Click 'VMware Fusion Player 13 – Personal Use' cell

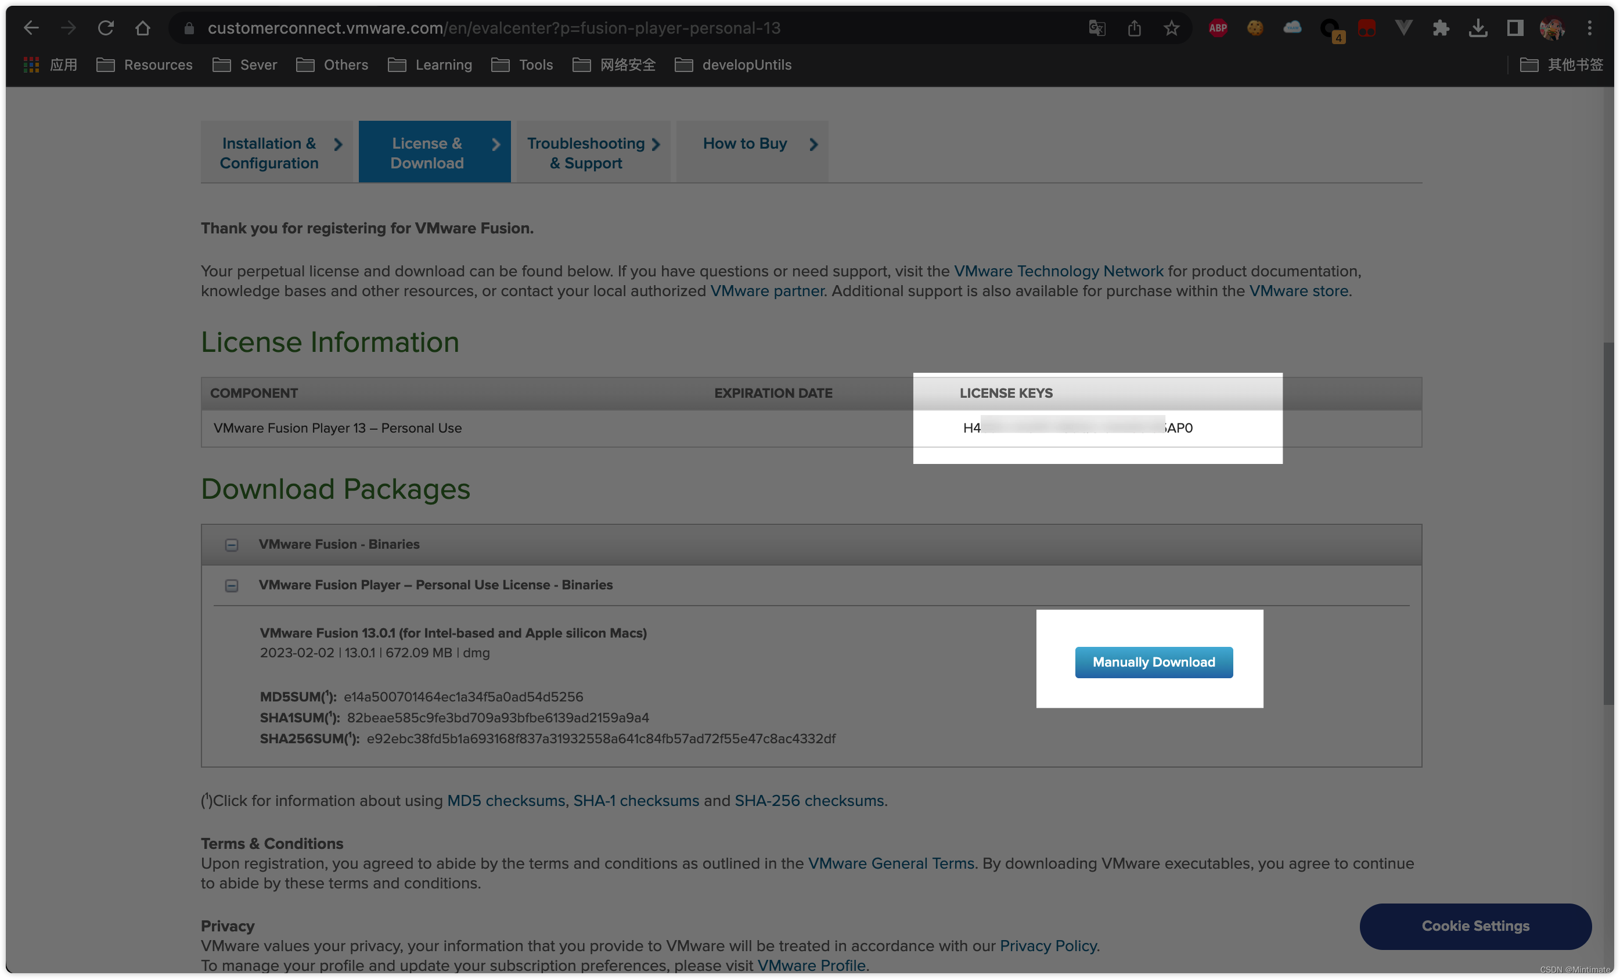pos(337,428)
